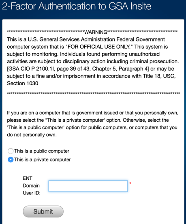
Task: Focus the ENT Domain User ID field
Action: (x=88, y=186)
